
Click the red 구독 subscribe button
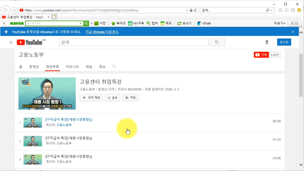(261, 55)
